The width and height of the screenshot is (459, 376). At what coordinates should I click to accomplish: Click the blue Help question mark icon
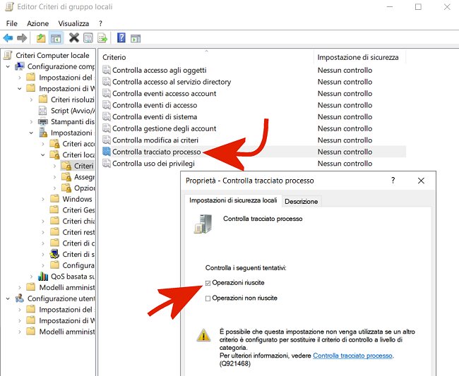coord(121,38)
